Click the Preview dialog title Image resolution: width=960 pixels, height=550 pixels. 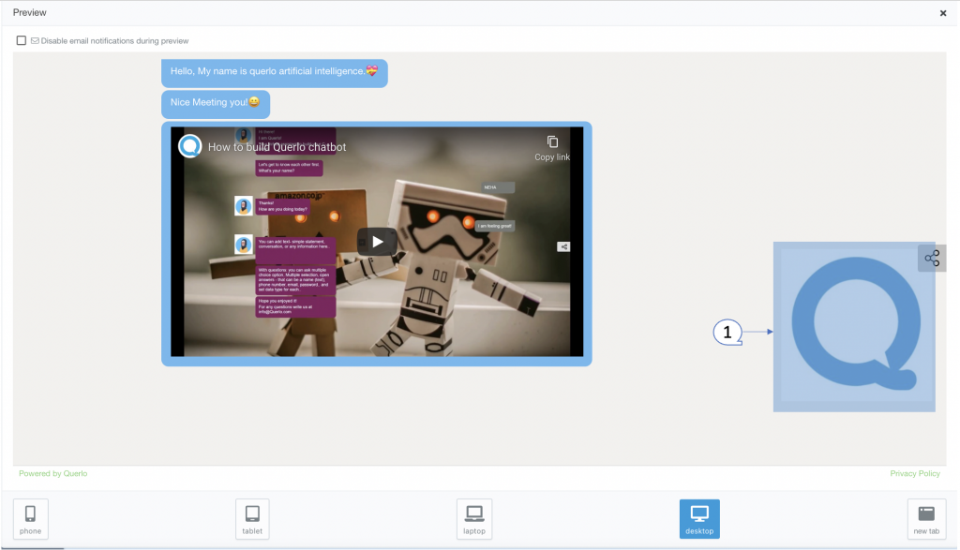pyautogui.click(x=29, y=12)
